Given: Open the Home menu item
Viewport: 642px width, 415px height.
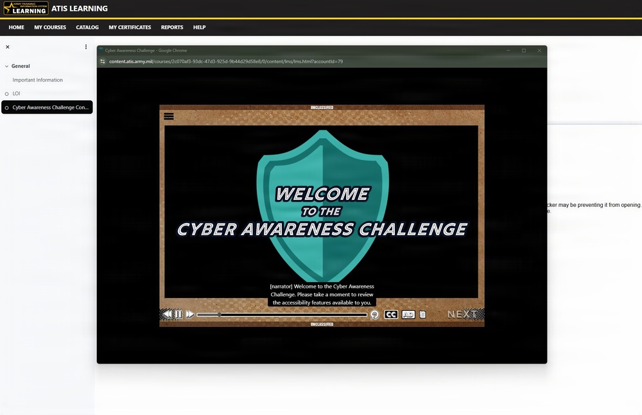Looking at the screenshot, I should [x=17, y=28].
